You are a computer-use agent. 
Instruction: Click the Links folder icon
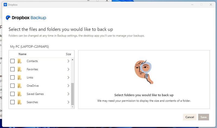click(20, 77)
